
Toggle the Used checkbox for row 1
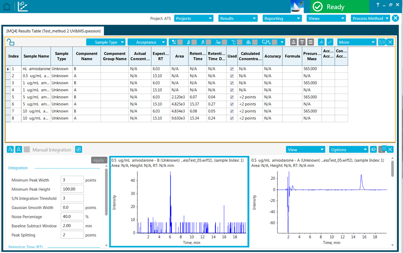(x=232, y=69)
